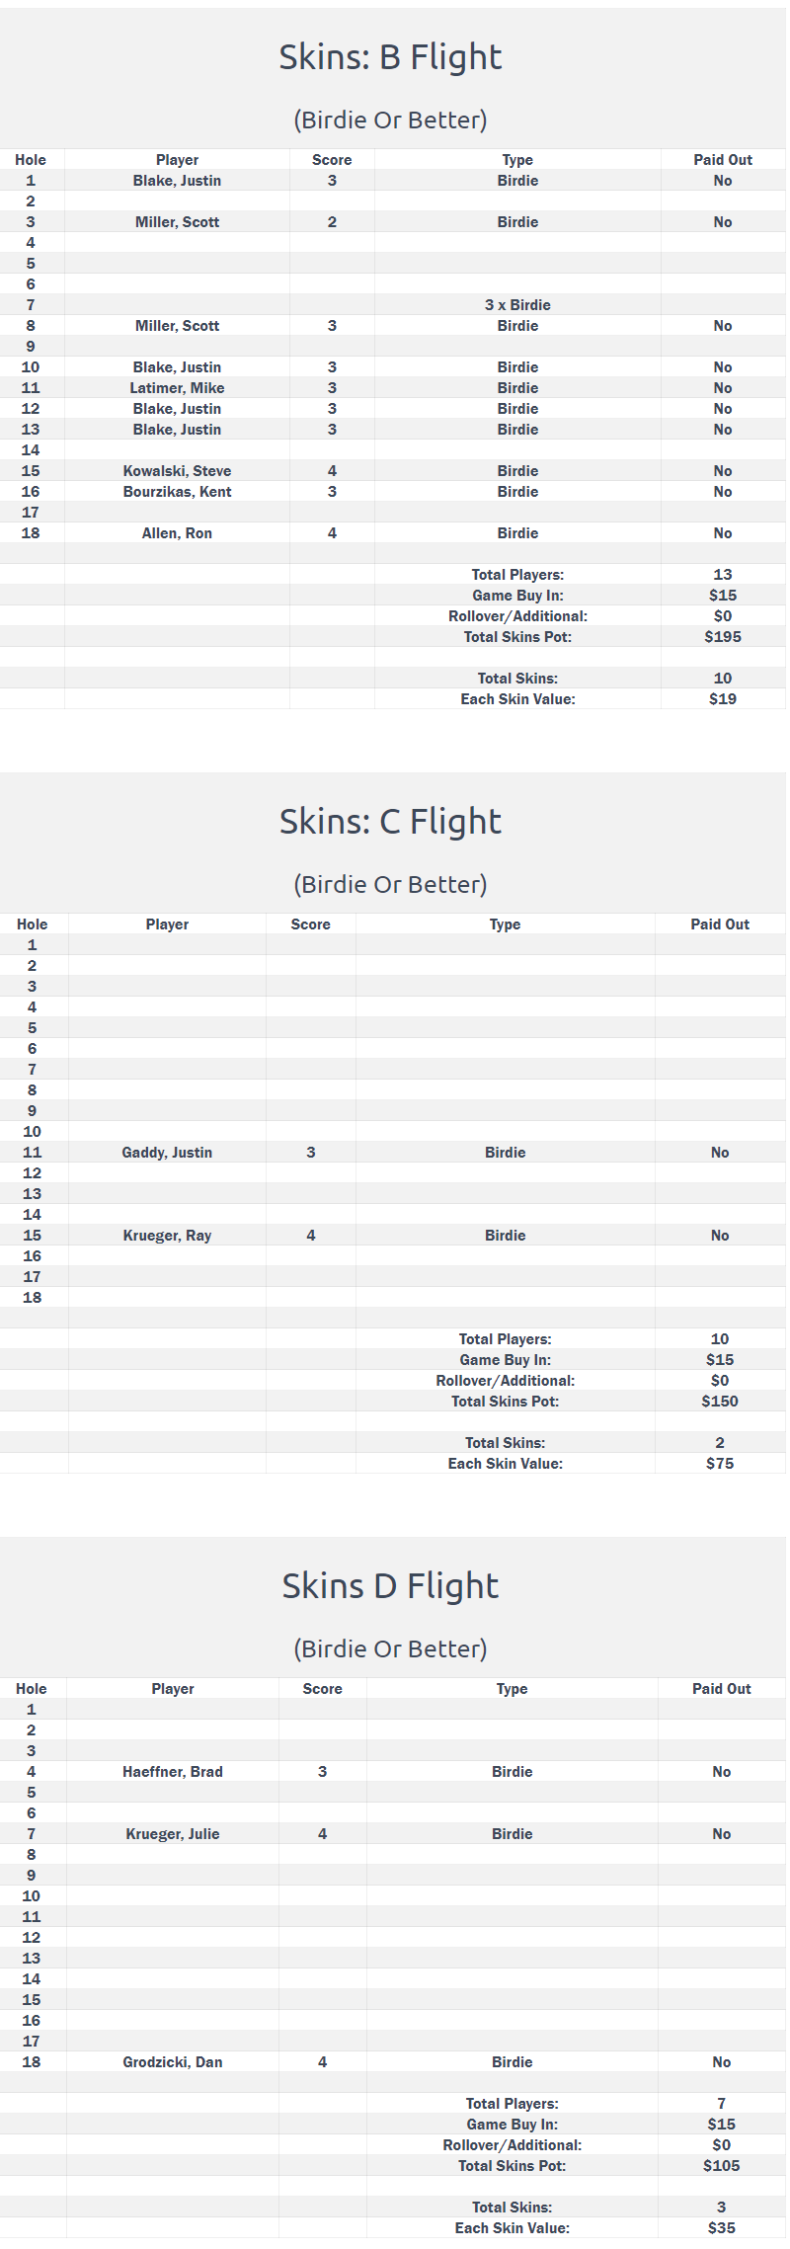Click the $35 Each Skin Value cell
Image resolution: width=790 pixels, height=2249 pixels.
[722, 2228]
